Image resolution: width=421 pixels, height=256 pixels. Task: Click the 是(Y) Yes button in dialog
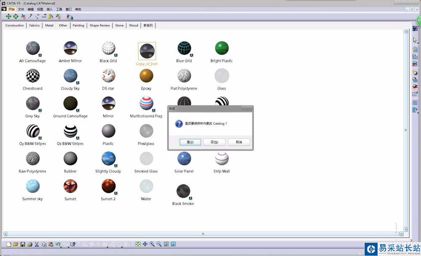click(x=190, y=142)
